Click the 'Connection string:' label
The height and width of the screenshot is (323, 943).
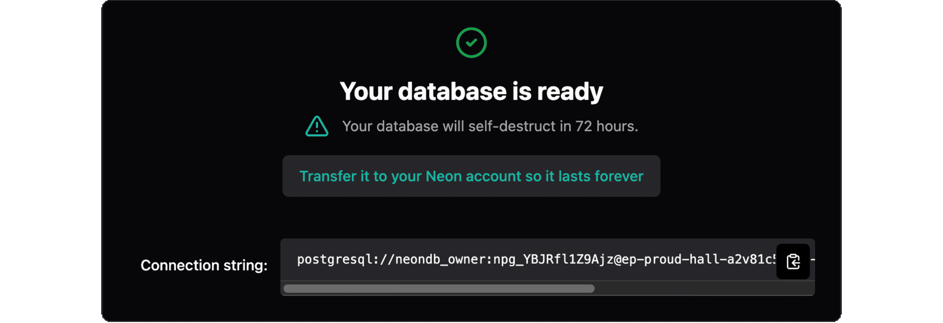coord(204,265)
